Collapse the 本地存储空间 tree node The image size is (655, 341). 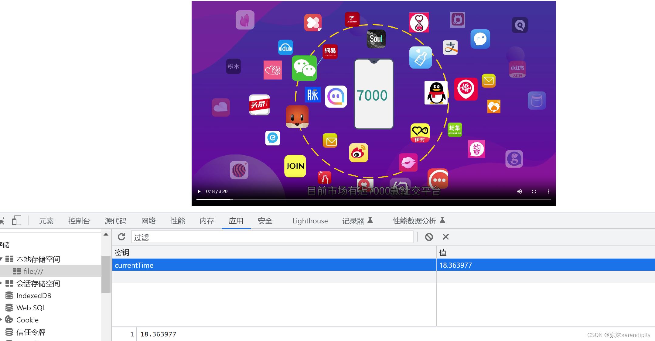point(1,259)
